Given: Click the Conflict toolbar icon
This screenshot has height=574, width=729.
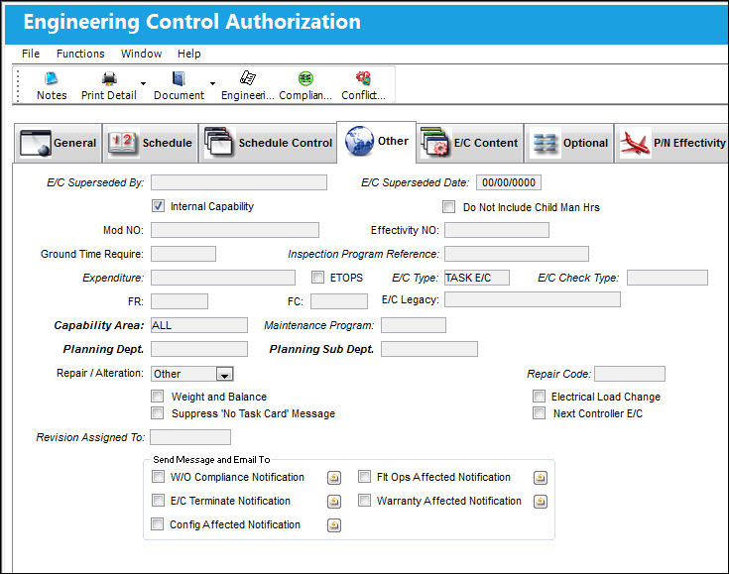Looking at the screenshot, I should [363, 78].
